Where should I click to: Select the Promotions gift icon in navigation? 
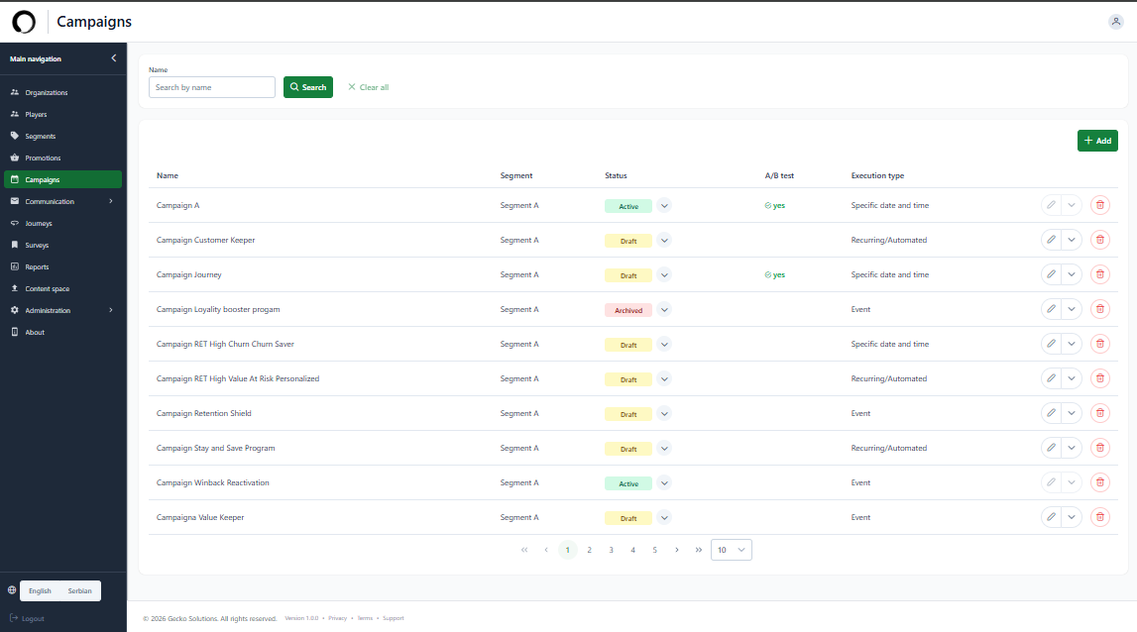[x=17, y=158]
